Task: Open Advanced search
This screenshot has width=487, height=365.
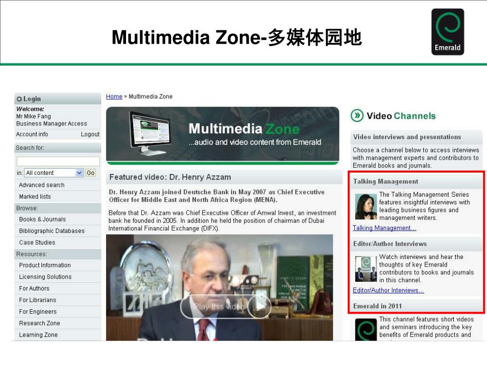Action: tap(42, 185)
